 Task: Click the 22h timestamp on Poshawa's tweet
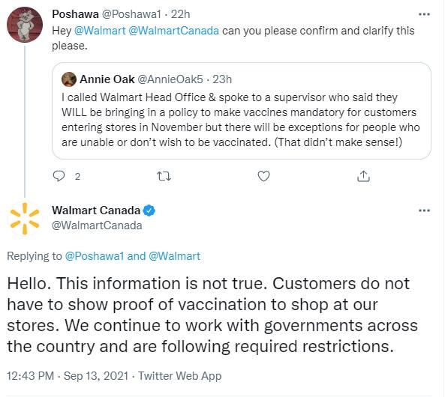tap(181, 14)
